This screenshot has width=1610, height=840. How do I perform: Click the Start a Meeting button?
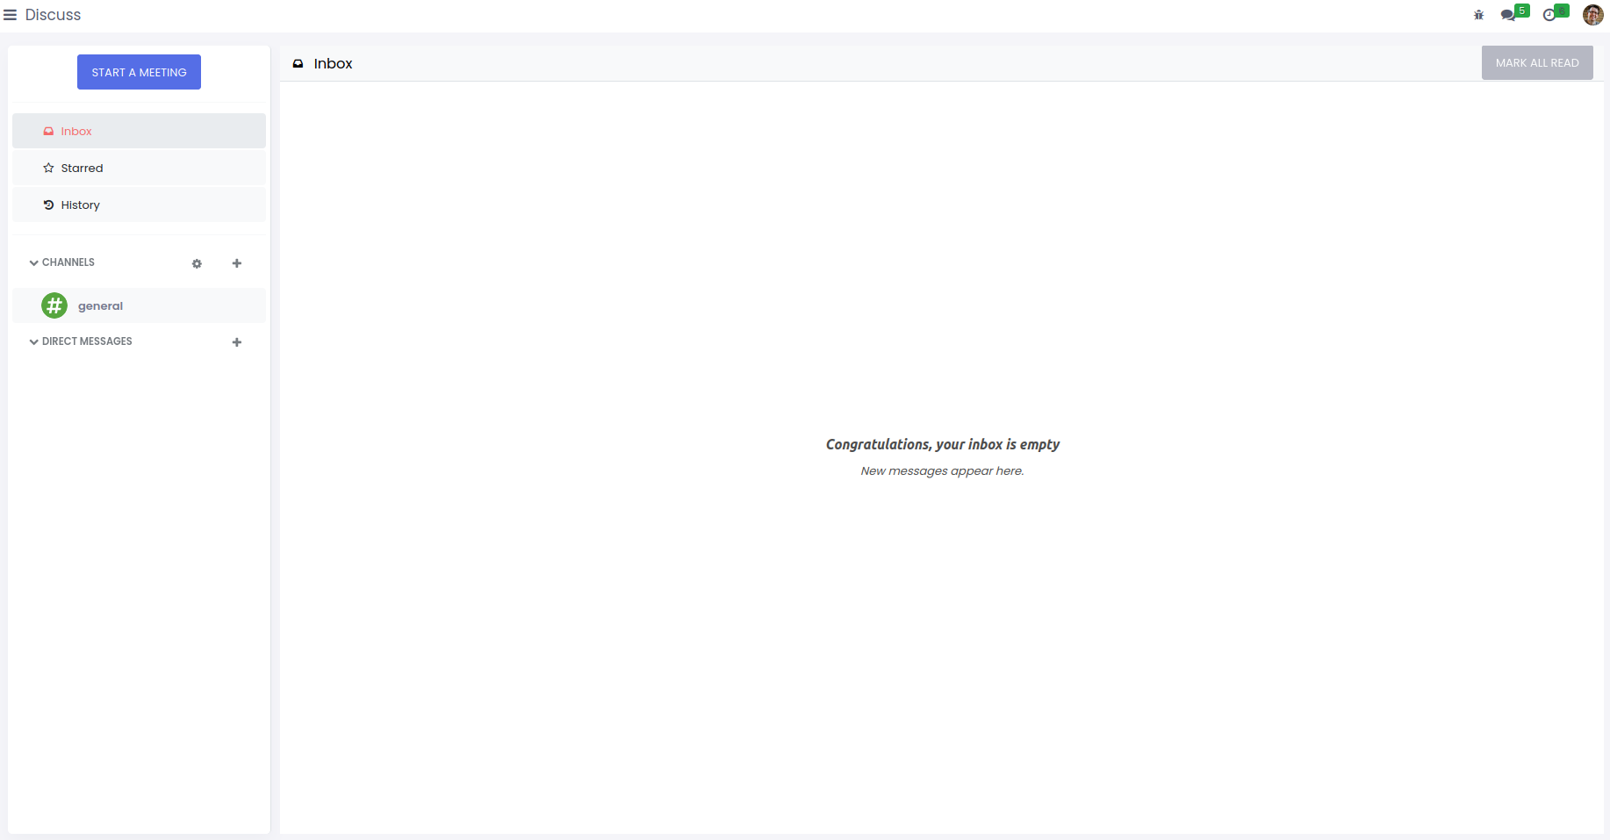[x=139, y=72]
